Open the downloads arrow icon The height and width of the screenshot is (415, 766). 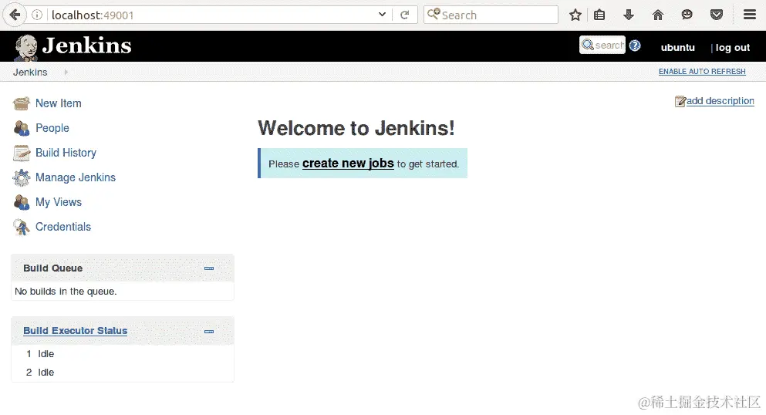[629, 15]
